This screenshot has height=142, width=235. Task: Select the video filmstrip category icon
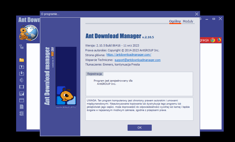[21, 87]
